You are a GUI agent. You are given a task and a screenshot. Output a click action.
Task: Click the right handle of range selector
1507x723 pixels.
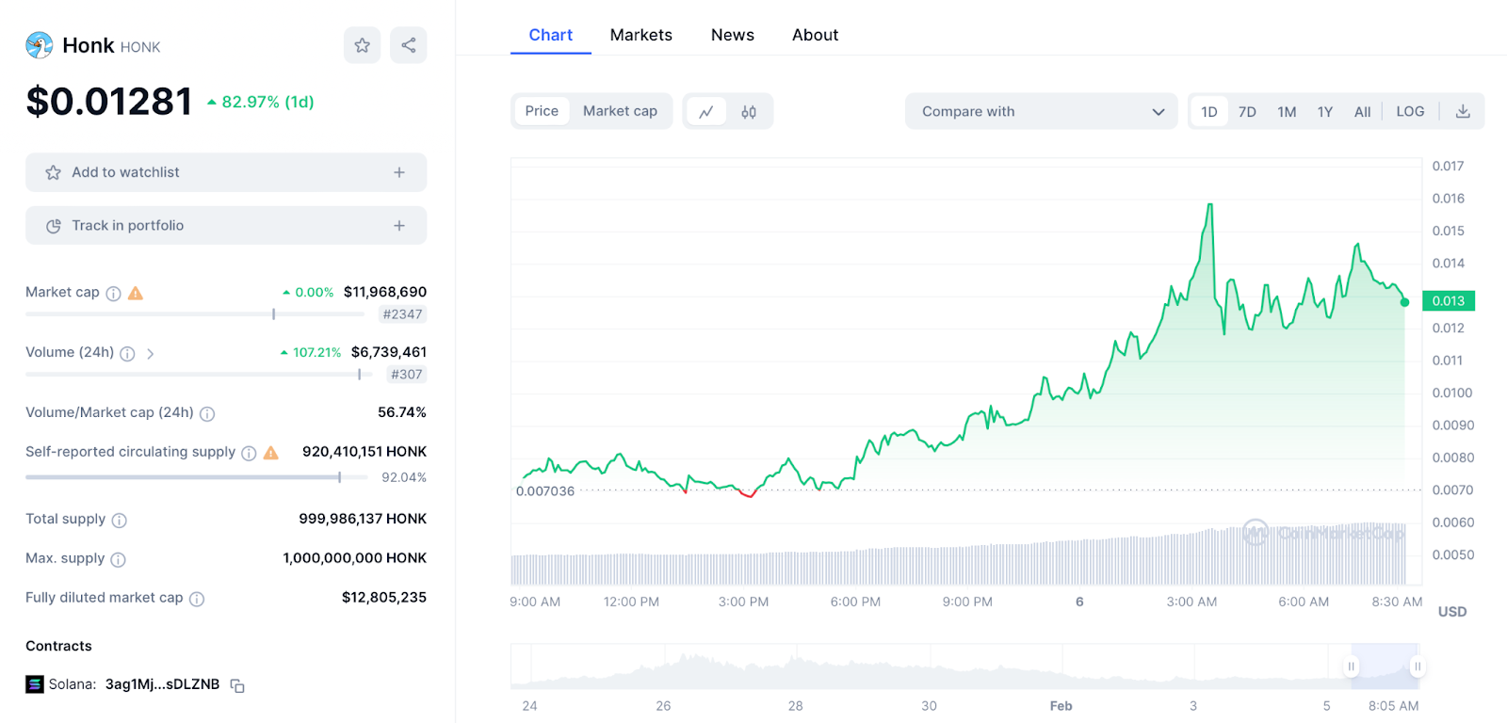click(x=1418, y=667)
